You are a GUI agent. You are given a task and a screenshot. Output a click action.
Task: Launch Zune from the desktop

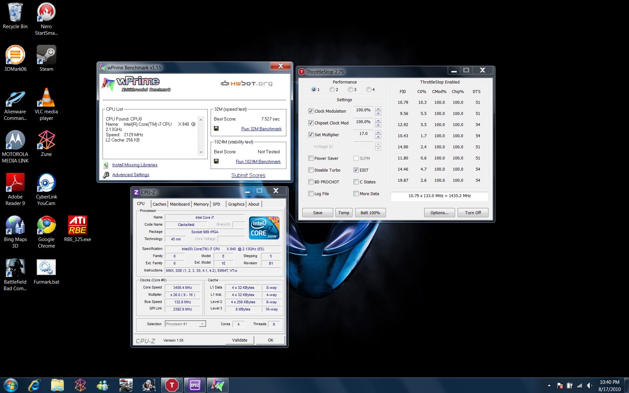46,143
